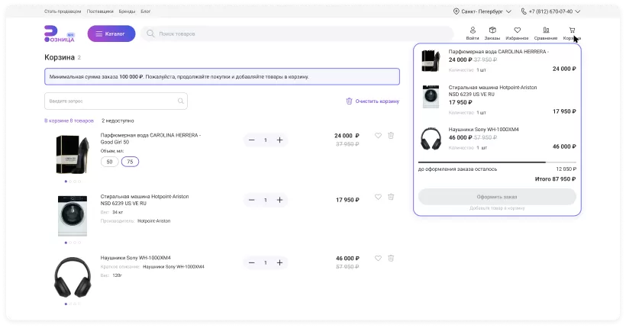
Task: Add Hotpoint-Ariston washing machine to favorites
Action: (x=378, y=197)
